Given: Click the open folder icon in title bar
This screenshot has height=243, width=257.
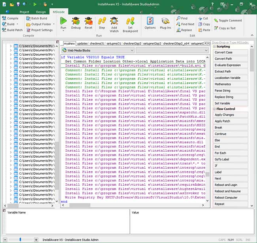Looking at the screenshot, I should click(11, 4).
